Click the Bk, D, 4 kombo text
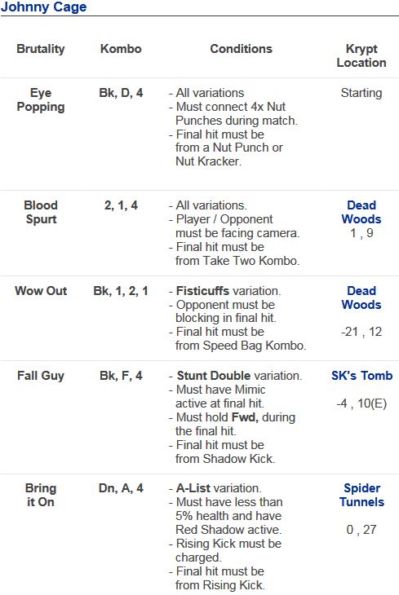This screenshot has height=595, width=399. point(121,93)
